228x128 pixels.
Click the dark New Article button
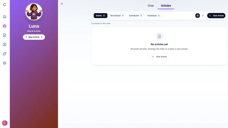tap(216, 16)
